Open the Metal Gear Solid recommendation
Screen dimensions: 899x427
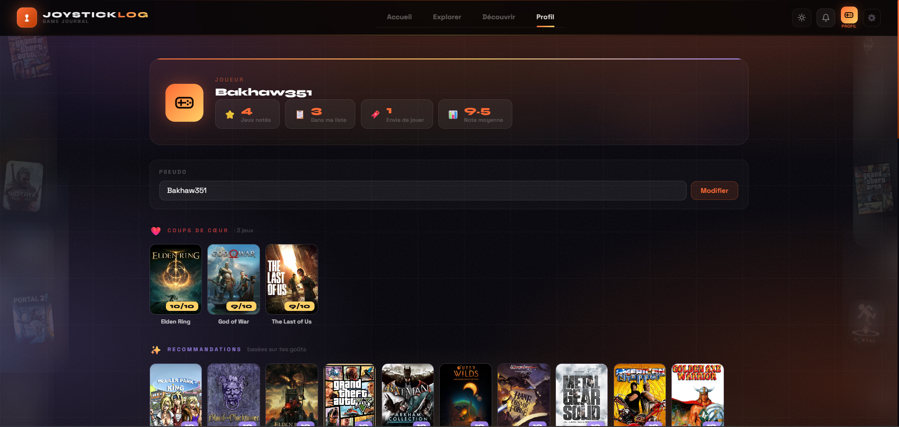pos(582,395)
